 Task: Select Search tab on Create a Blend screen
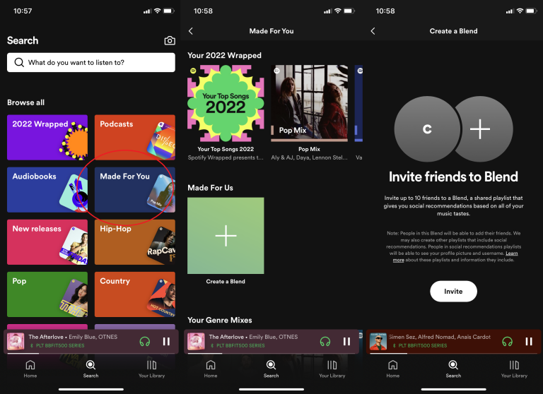click(x=453, y=369)
